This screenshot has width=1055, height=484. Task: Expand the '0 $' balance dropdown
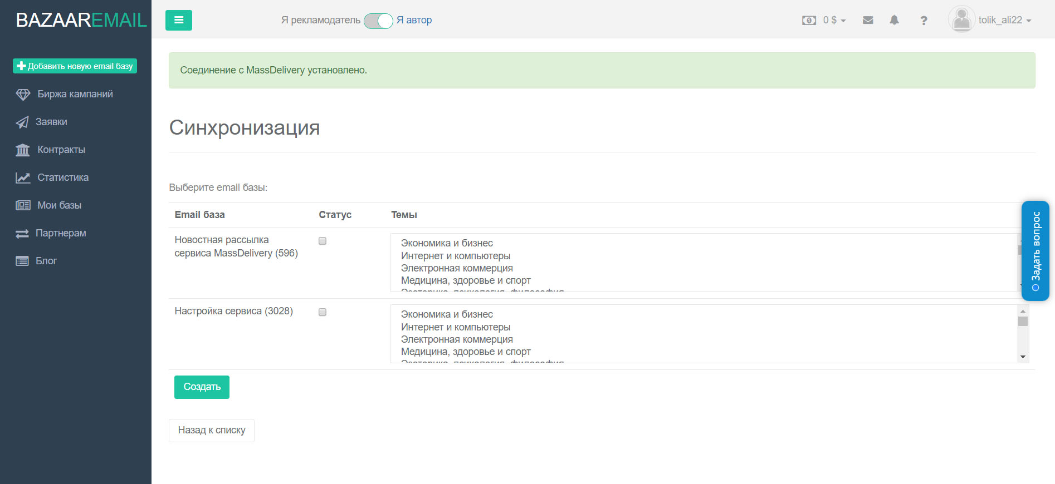(834, 21)
